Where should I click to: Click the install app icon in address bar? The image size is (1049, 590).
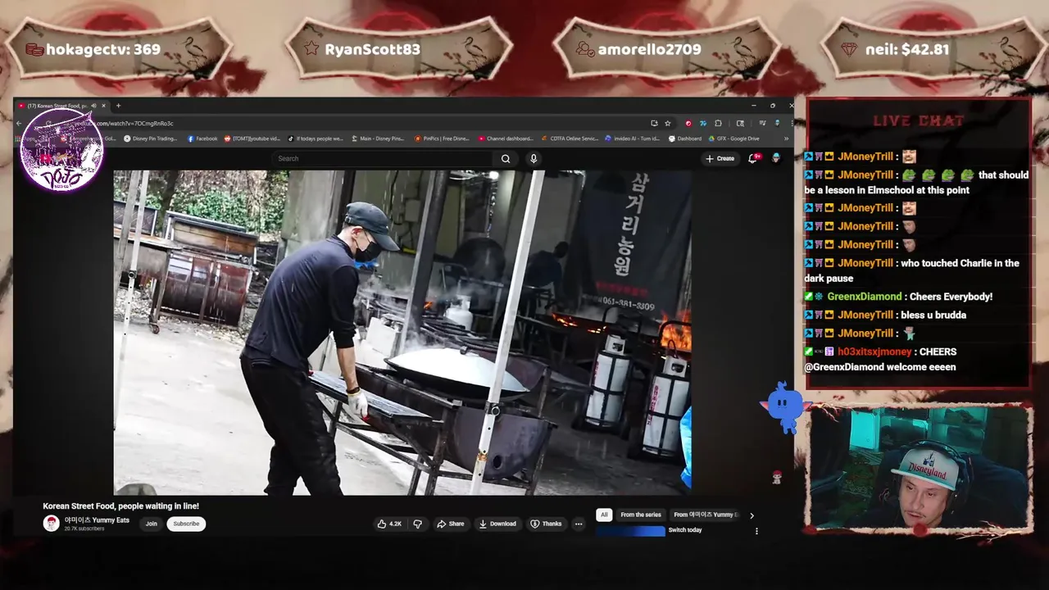point(654,123)
